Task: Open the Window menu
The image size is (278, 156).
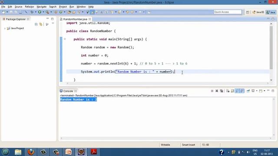Action: [x=81, y=7]
